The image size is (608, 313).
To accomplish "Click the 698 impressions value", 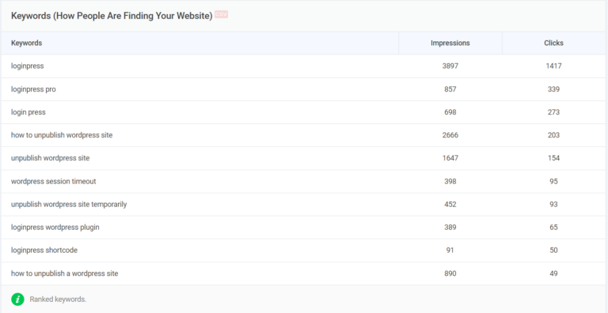I will click(x=450, y=112).
